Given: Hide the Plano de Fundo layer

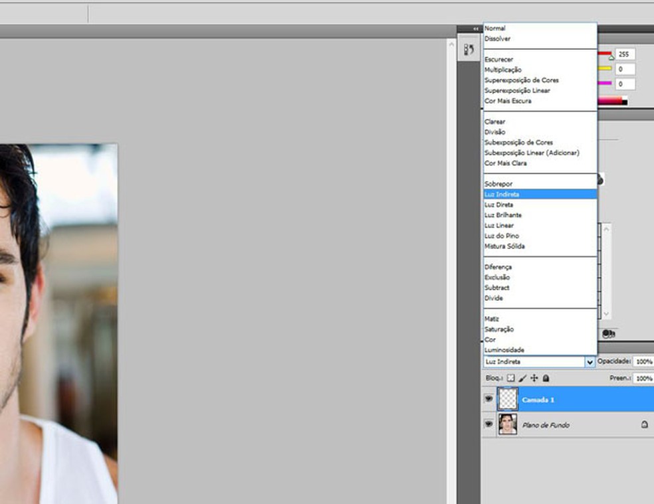Looking at the screenshot, I should 489,424.
